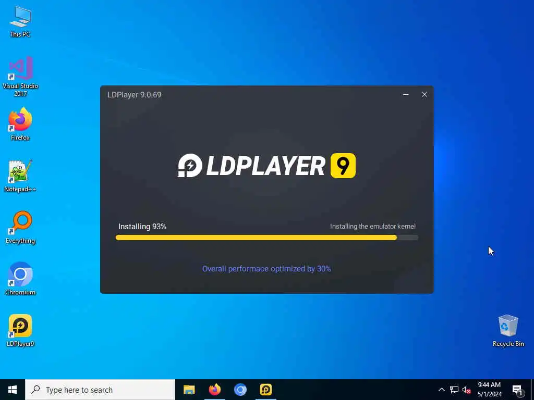Screen dimensions: 534x400
Task: Open the Recycle Bin
Action: click(508, 330)
